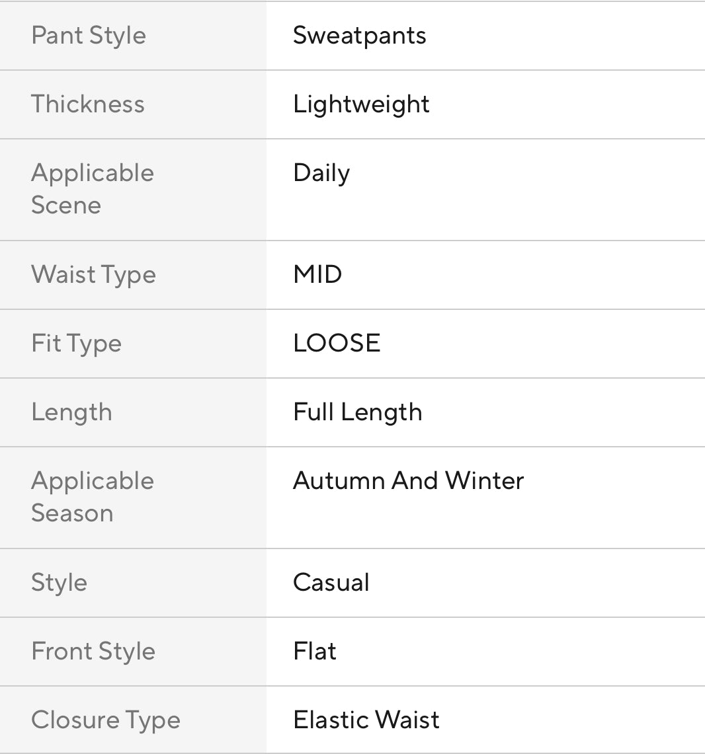Image resolution: width=705 pixels, height=754 pixels.
Task: Select the Fit Type label
Action: (77, 344)
